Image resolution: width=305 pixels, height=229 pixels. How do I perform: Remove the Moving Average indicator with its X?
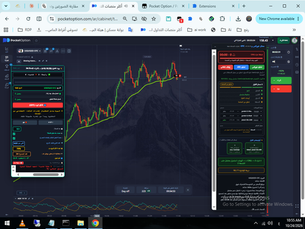(x=46, y=61)
